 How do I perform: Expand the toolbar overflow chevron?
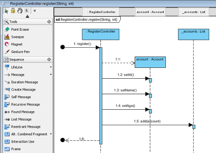[35, 10]
